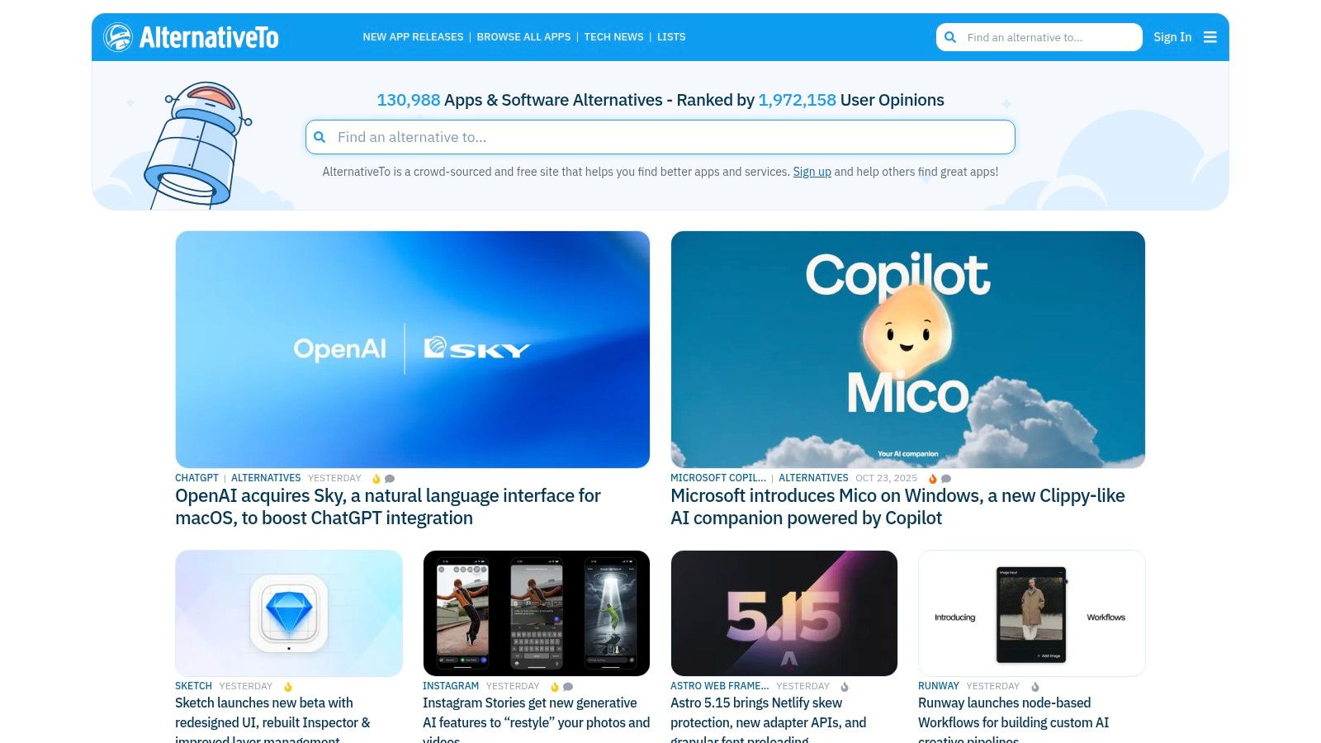Open the Lists nav item
The height and width of the screenshot is (743, 1321).
[x=671, y=37]
